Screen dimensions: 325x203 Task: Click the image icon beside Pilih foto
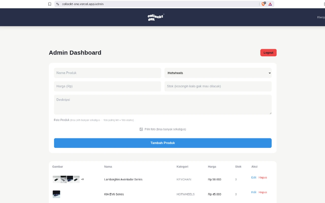pos(141,129)
